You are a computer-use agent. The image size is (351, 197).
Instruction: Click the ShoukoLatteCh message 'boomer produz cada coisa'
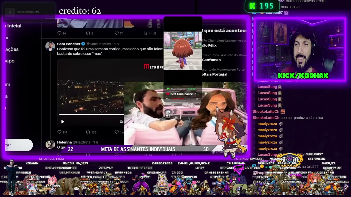(302, 118)
